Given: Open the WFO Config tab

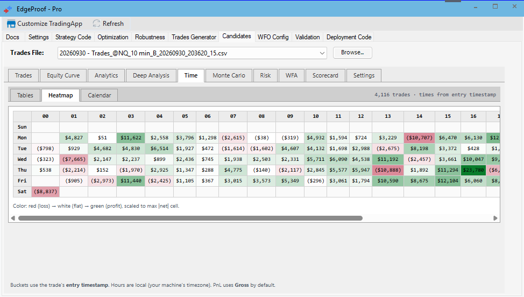Looking at the screenshot, I should click(273, 37).
